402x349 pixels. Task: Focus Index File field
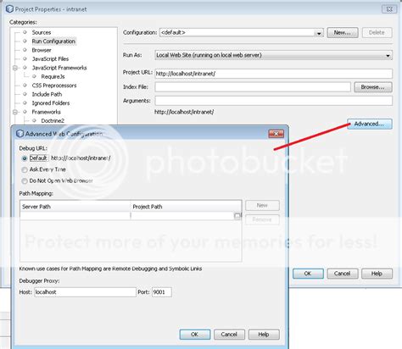coord(253,87)
